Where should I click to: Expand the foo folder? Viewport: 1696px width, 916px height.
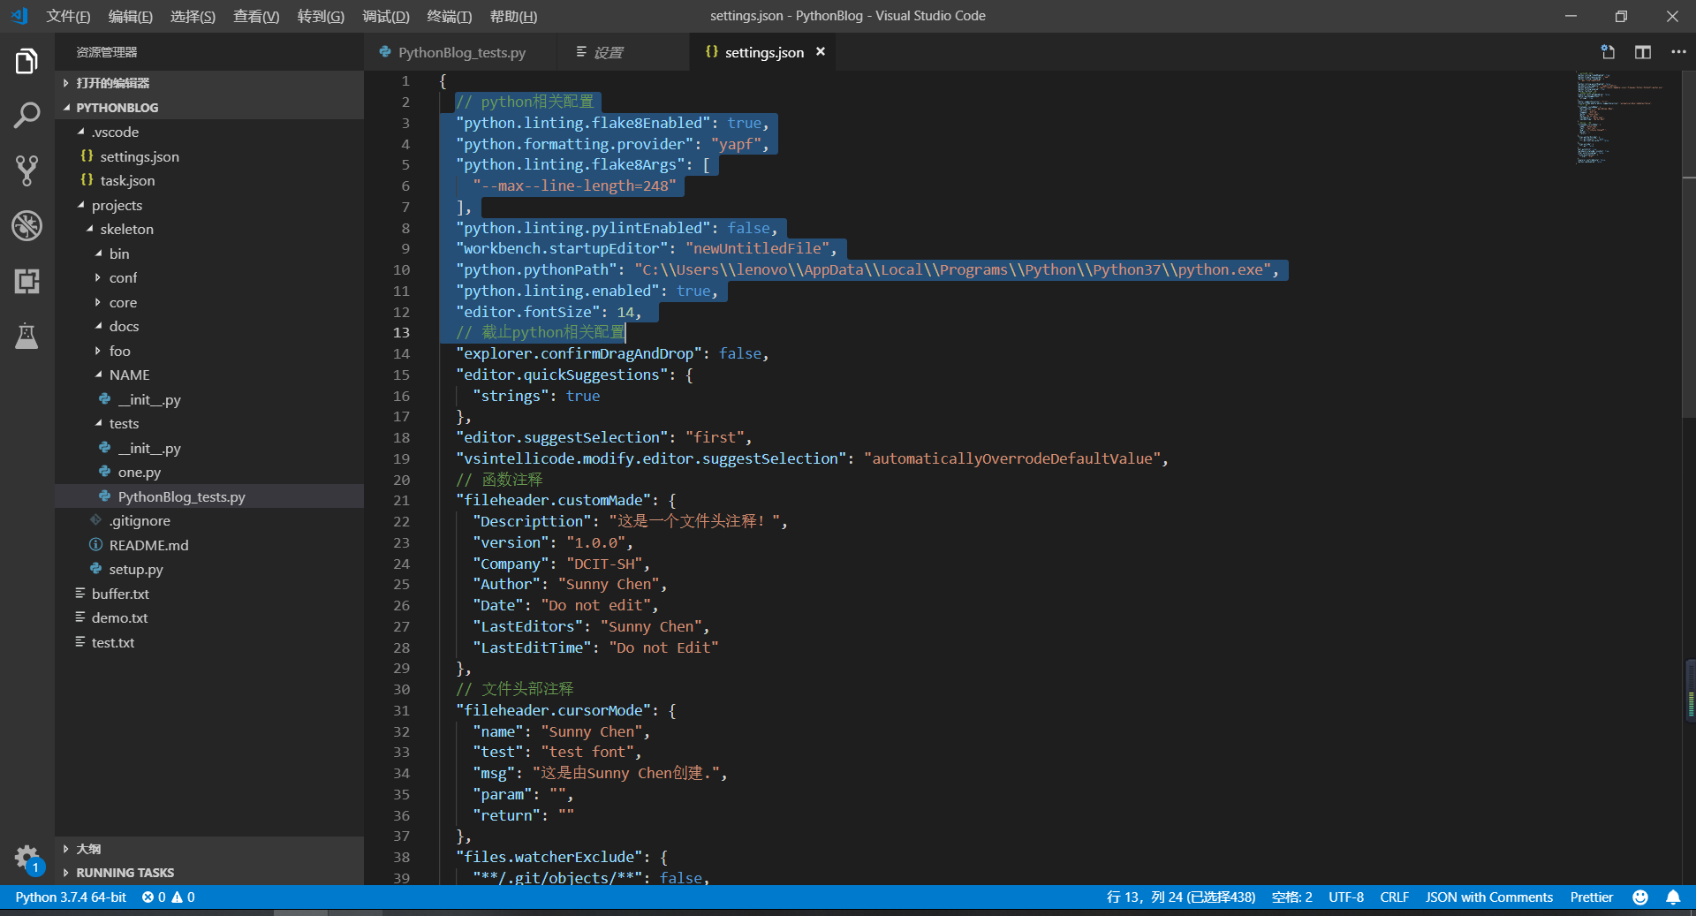209,351
